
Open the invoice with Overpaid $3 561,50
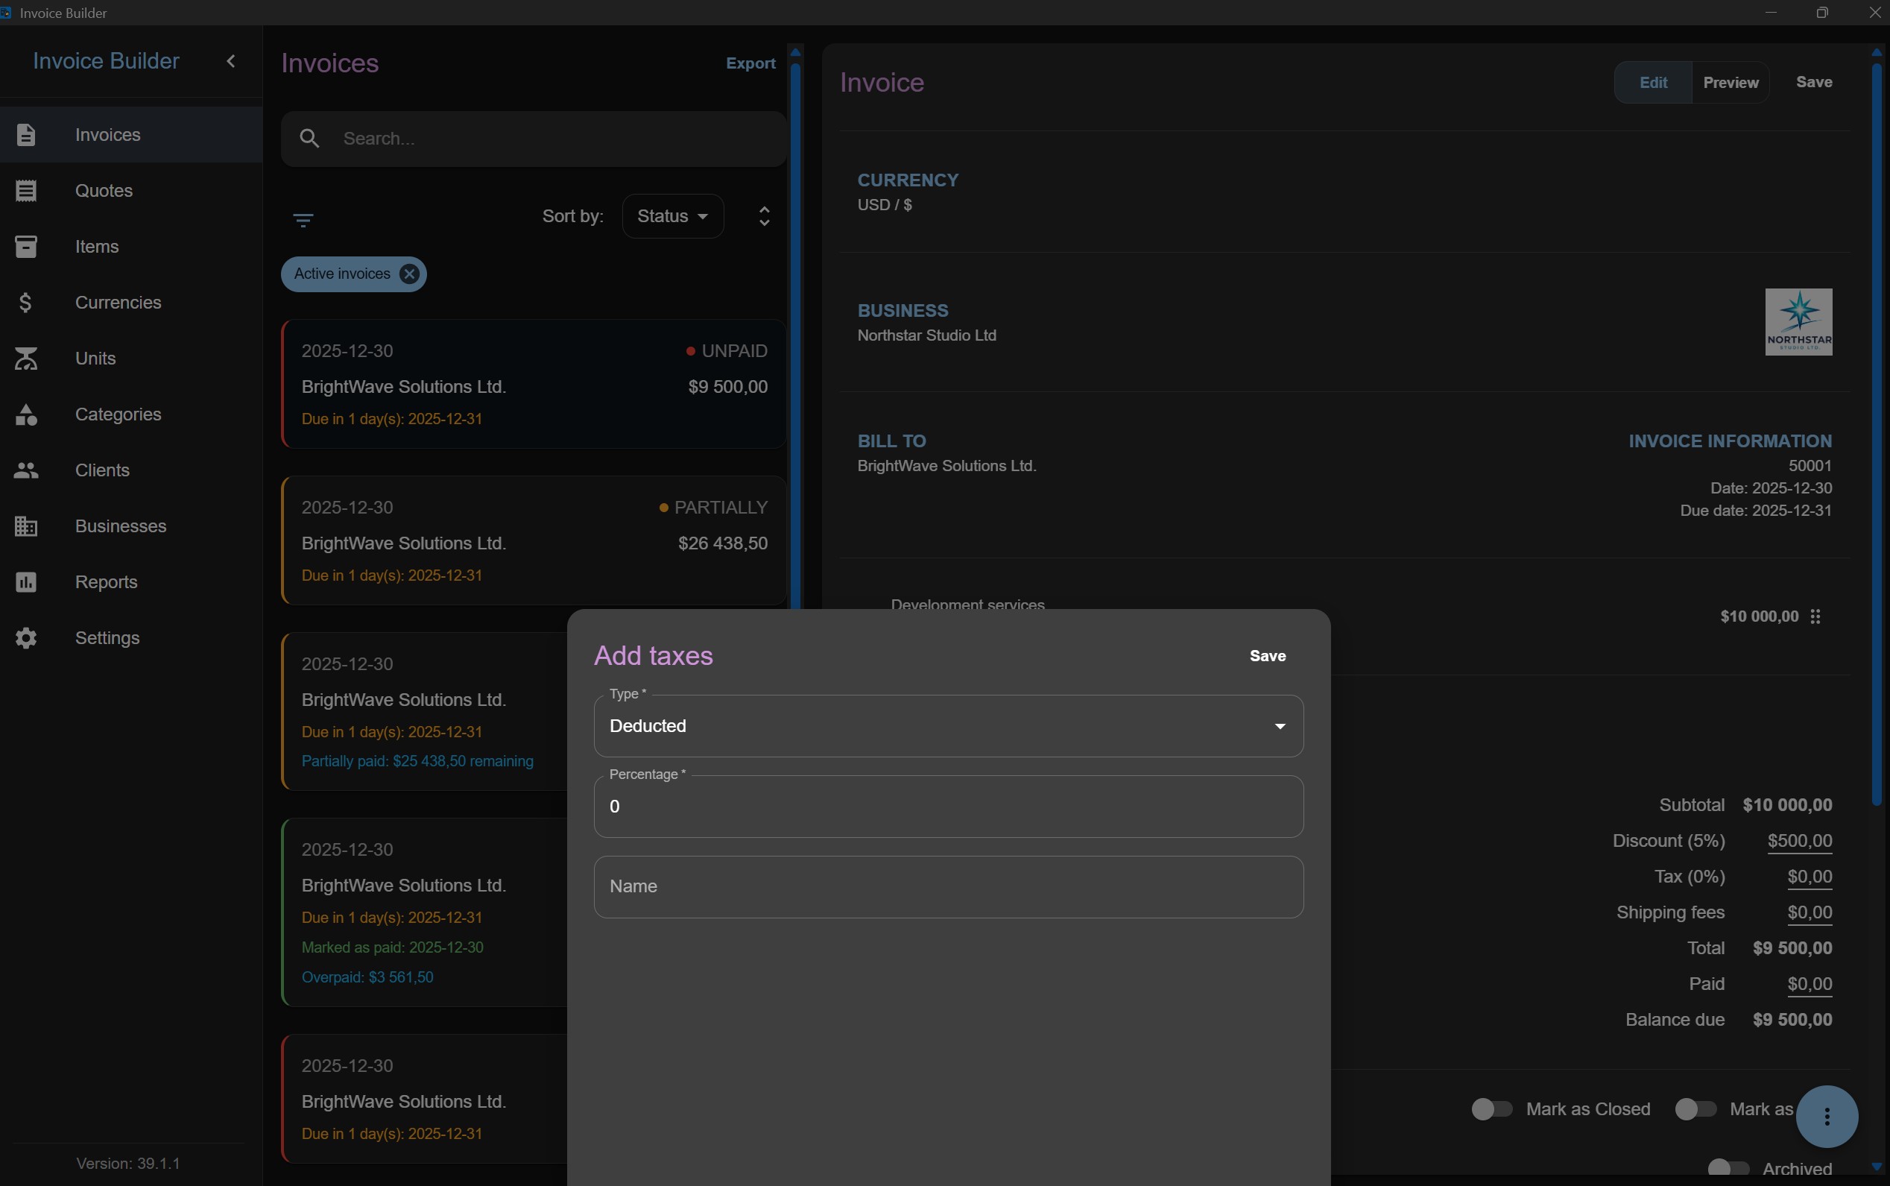pyautogui.click(x=424, y=912)
